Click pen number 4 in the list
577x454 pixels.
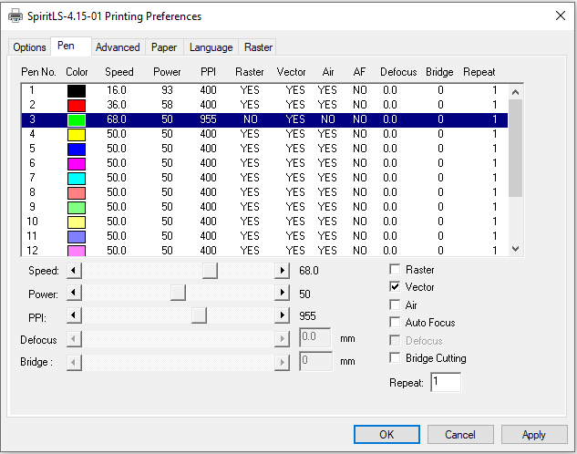click(x=33, y=134)
